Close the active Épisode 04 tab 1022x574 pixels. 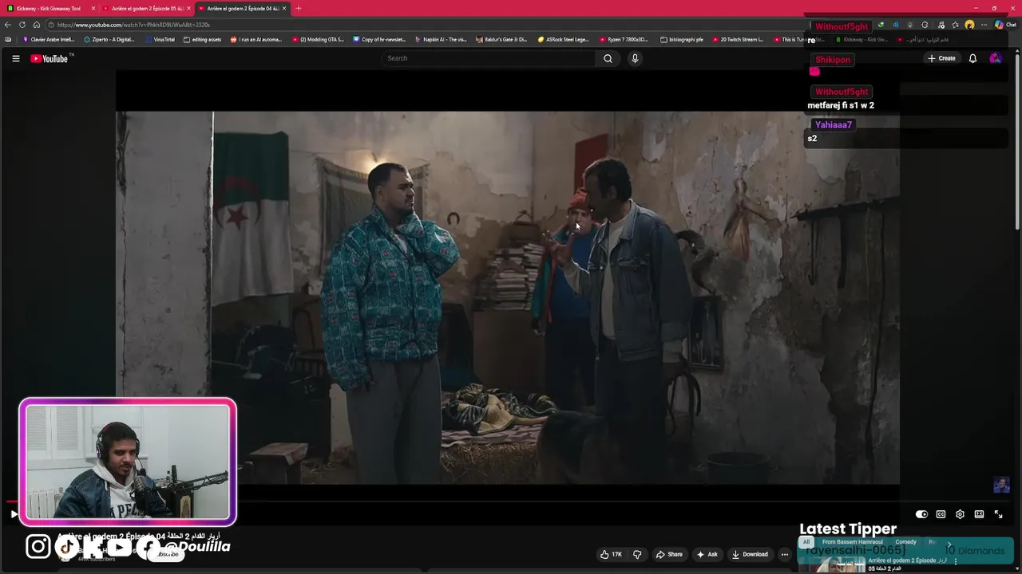(x=284, y=8)
